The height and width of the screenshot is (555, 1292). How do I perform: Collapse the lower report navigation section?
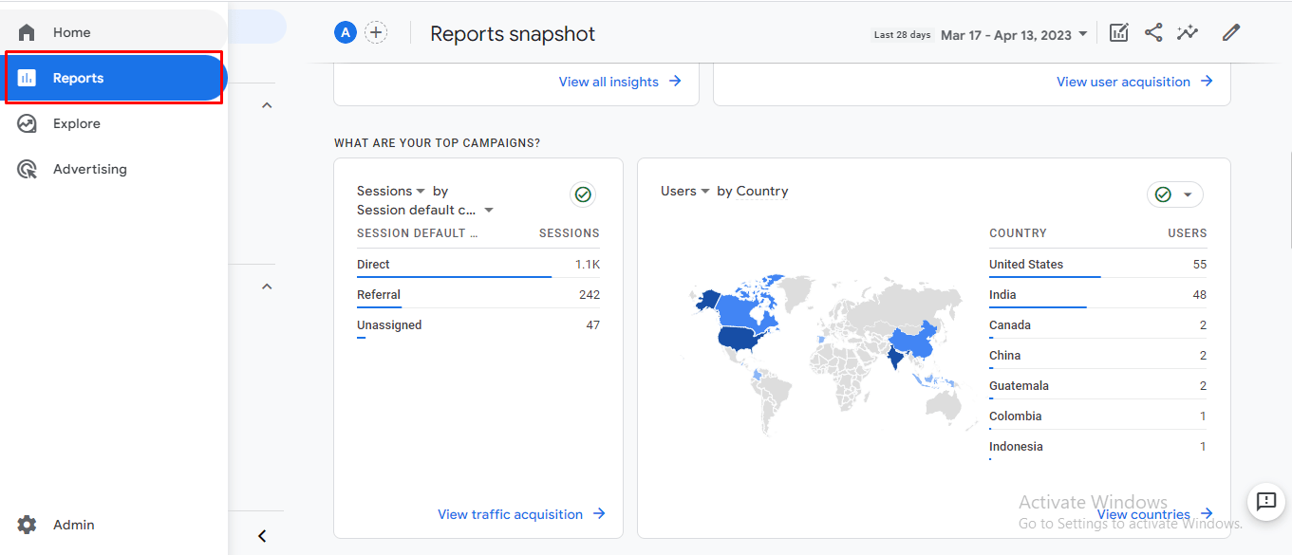pos(267,287)
